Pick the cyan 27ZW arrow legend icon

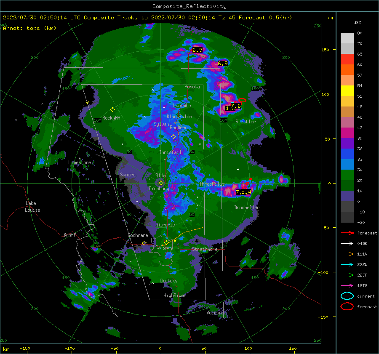[x=347, y=265]
